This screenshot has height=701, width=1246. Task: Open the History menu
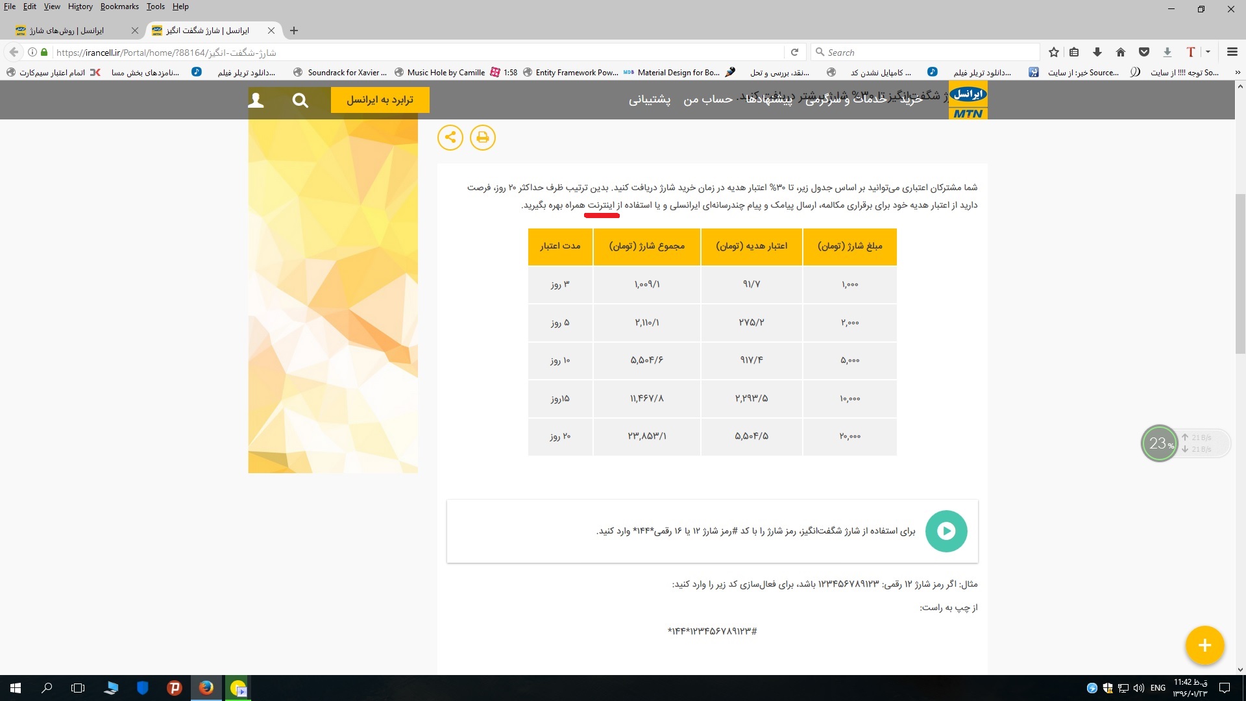point(80,6)
